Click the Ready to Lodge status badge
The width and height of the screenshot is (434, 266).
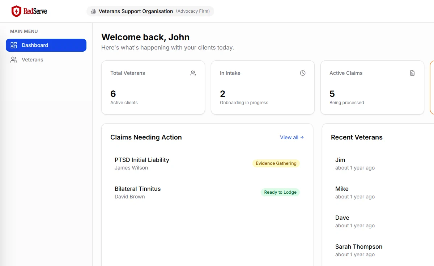point(280,192)
